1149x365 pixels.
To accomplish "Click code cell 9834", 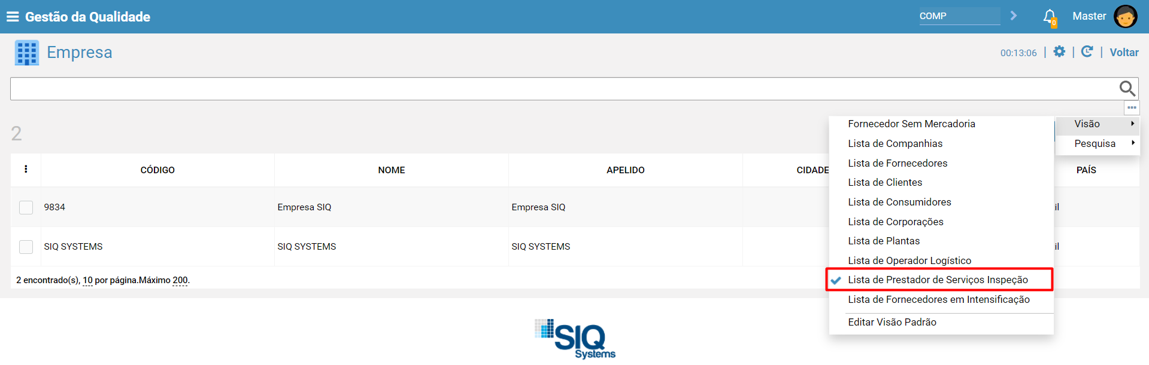I will click(x=54, y=207).
